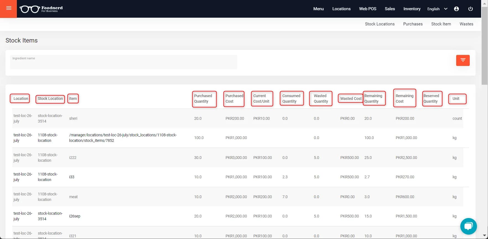488x239 pixels.
Task: Open the chat support bubble
Action: click(468, 226)
